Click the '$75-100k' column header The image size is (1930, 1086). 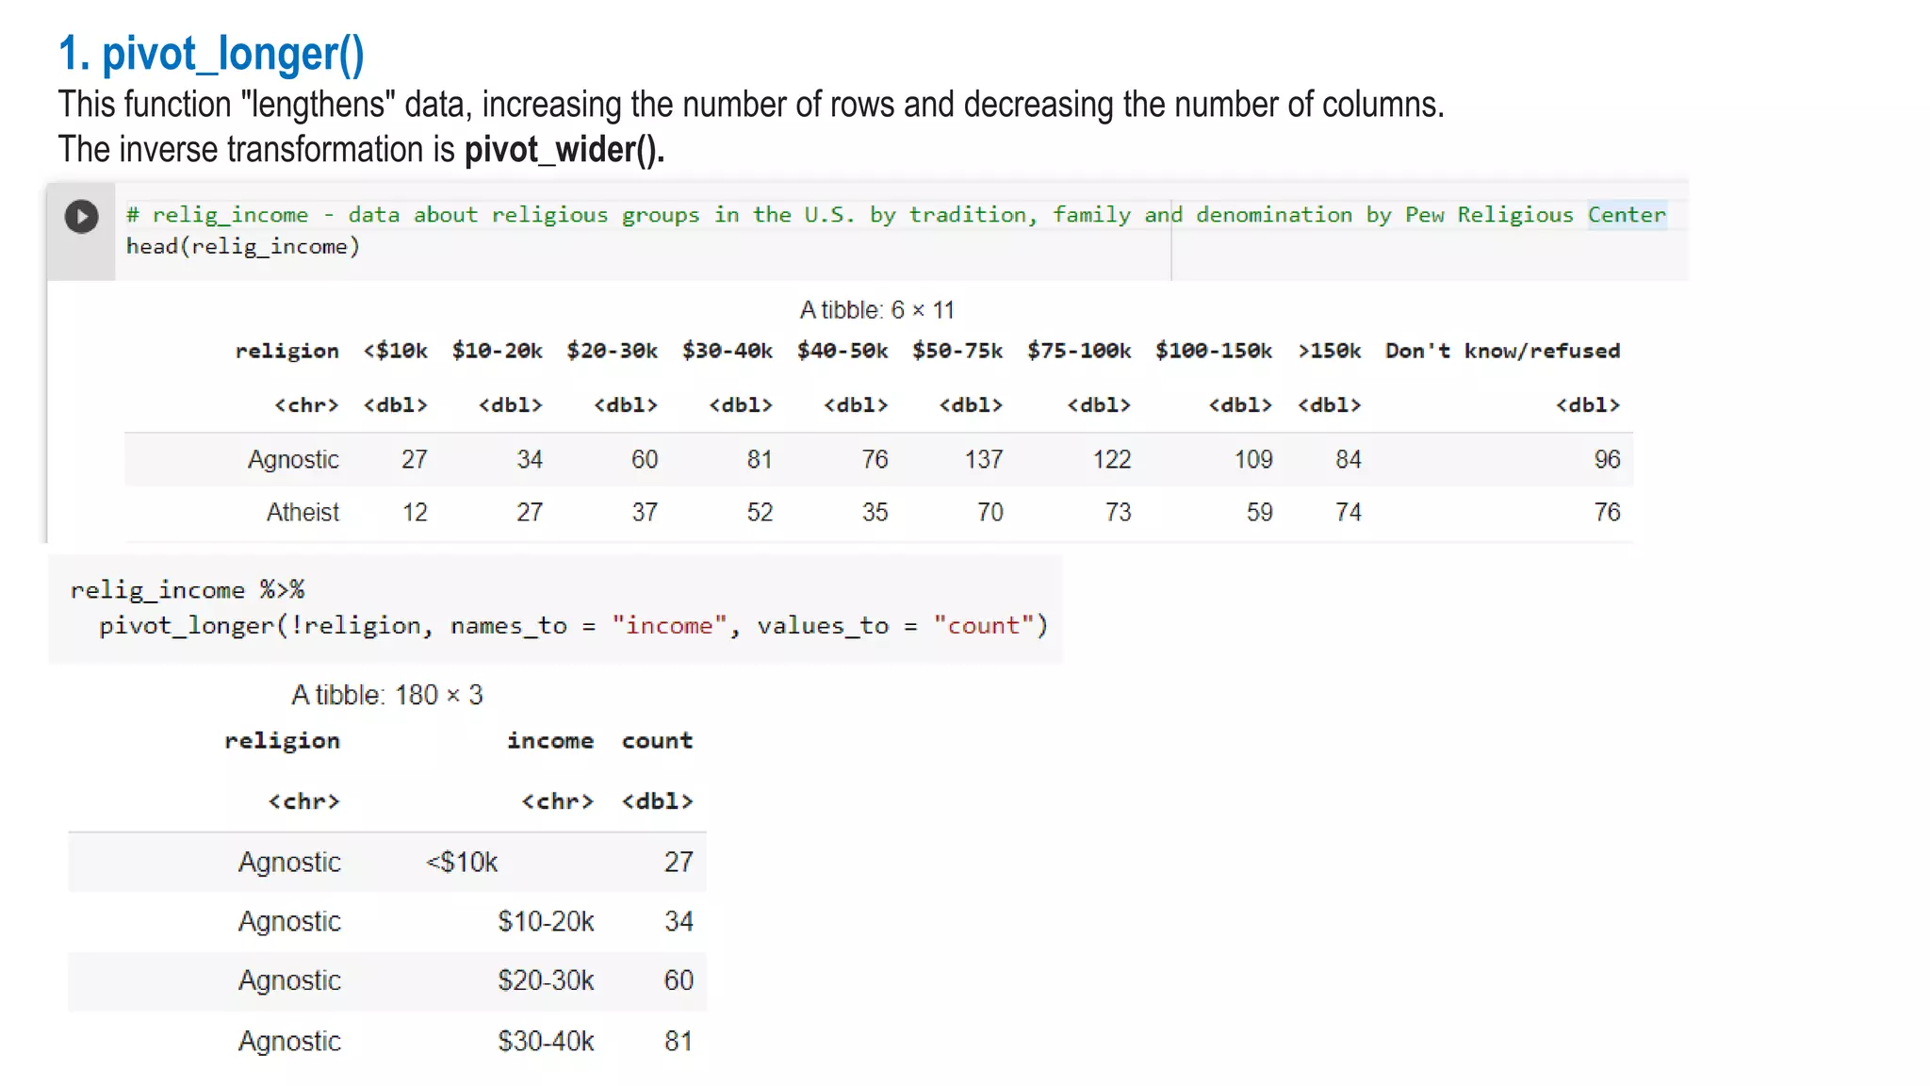click(x=1079, y=351)
